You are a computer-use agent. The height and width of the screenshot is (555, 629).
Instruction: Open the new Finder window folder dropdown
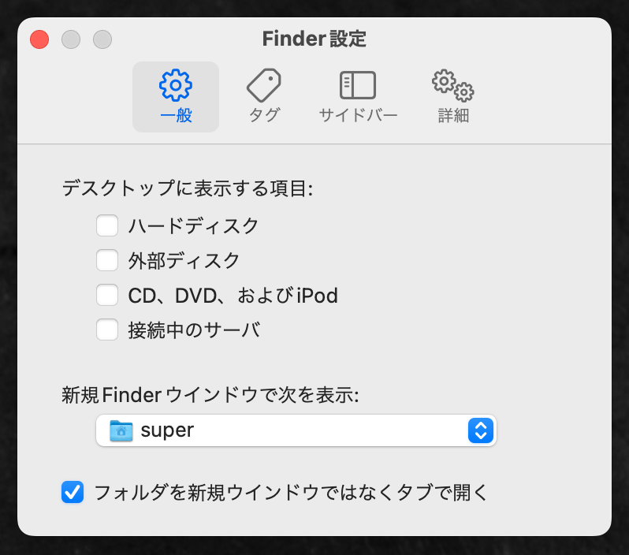(296, 430)
